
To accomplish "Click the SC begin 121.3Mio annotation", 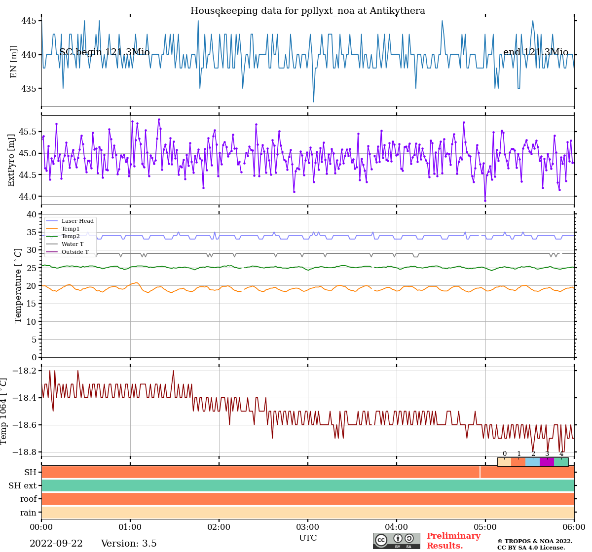I will 105,52.
